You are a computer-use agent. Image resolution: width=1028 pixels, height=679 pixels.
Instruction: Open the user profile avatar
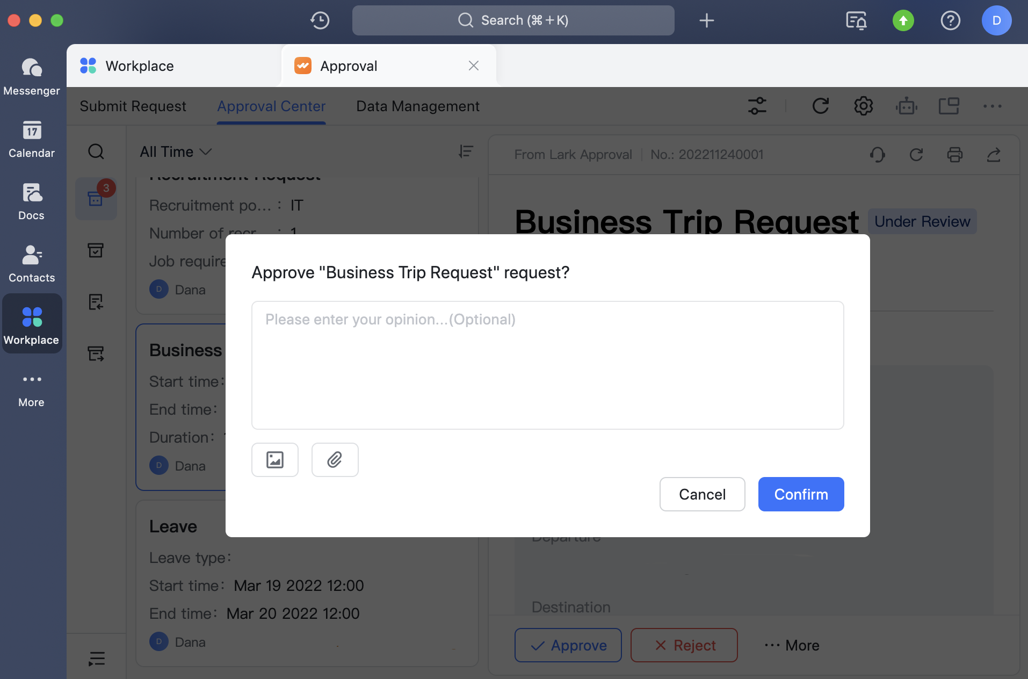[x=996, y=20]
